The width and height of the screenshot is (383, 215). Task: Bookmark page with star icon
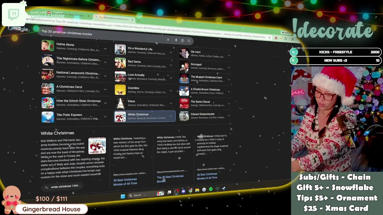tap(269, 38)
